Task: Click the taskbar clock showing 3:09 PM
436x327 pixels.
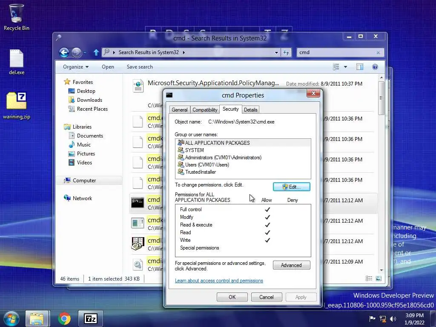Action: point(414,318)
